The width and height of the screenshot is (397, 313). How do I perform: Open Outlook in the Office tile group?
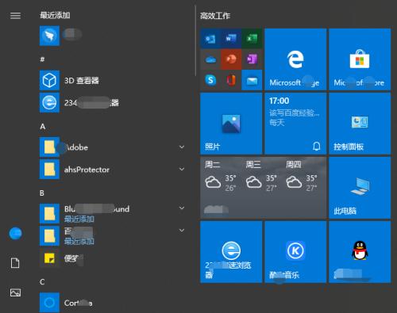210,39
